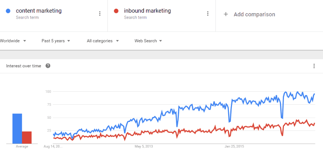Click the Add comparison button
This screenshot has height=155, width=323.
click(x=254, y=14)
